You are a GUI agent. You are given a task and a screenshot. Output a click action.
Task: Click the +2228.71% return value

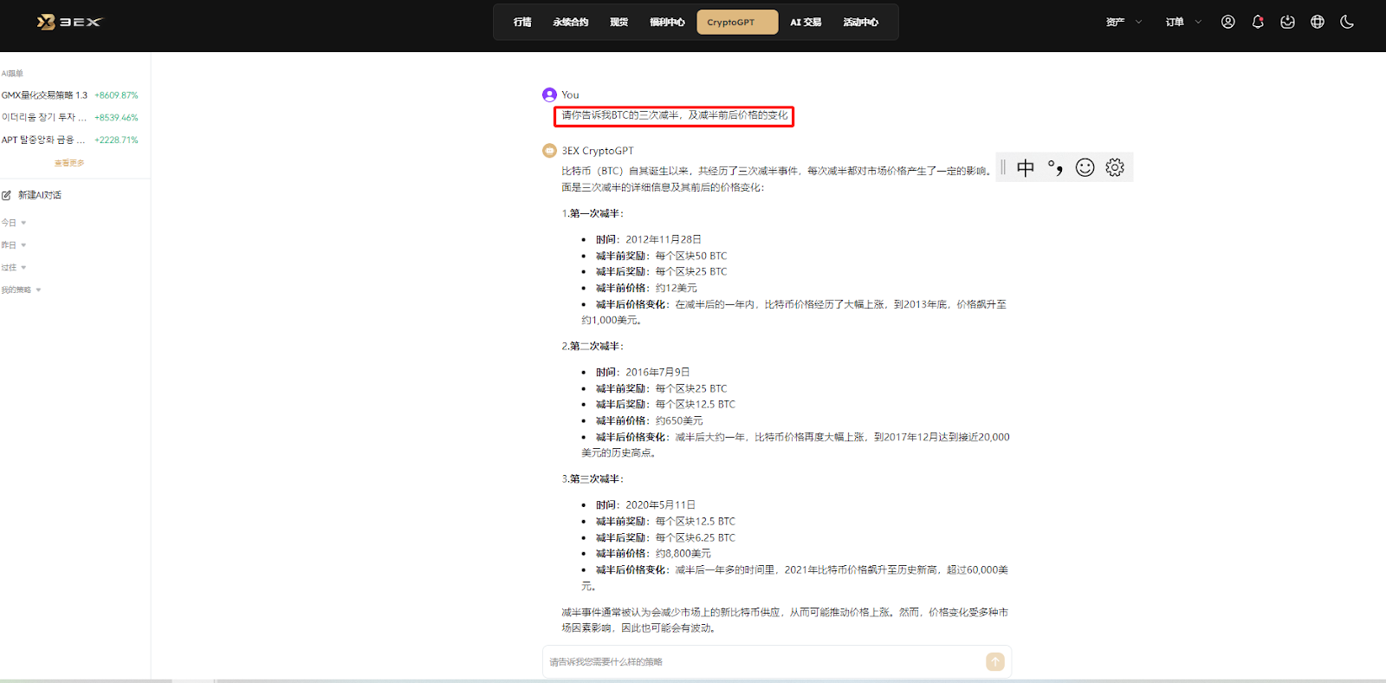(x=116, y=140)
